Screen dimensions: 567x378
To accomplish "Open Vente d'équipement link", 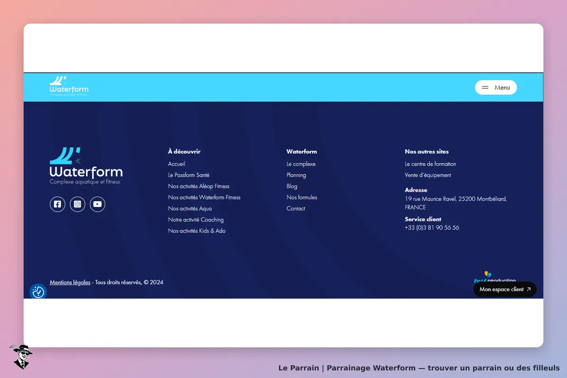I will pyautogui.click(x=428, y=175).
